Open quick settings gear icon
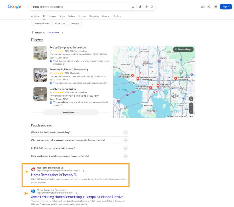234x207 pixels. [x=203, y=7]
